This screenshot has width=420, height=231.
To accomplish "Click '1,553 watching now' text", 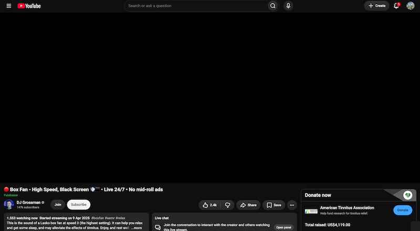I will click(22, 218).
